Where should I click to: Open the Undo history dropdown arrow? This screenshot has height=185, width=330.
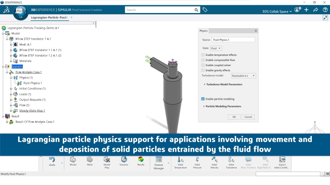pyautogui.click(x=62, y=163)
